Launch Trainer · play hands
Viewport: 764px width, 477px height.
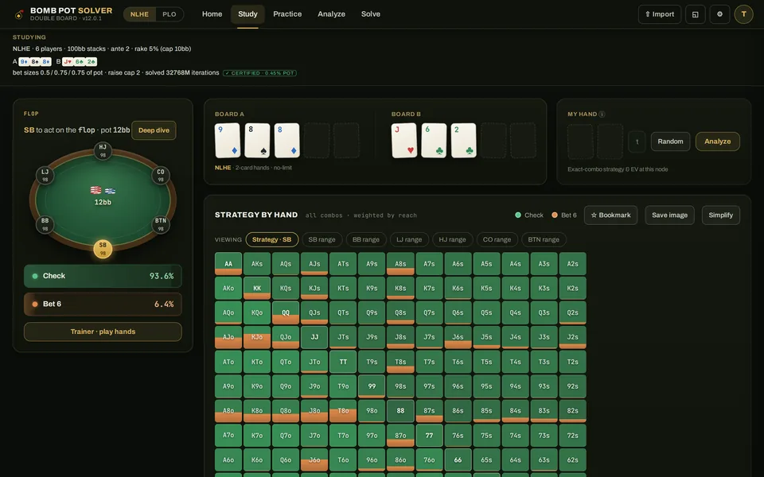click(103, 332)
